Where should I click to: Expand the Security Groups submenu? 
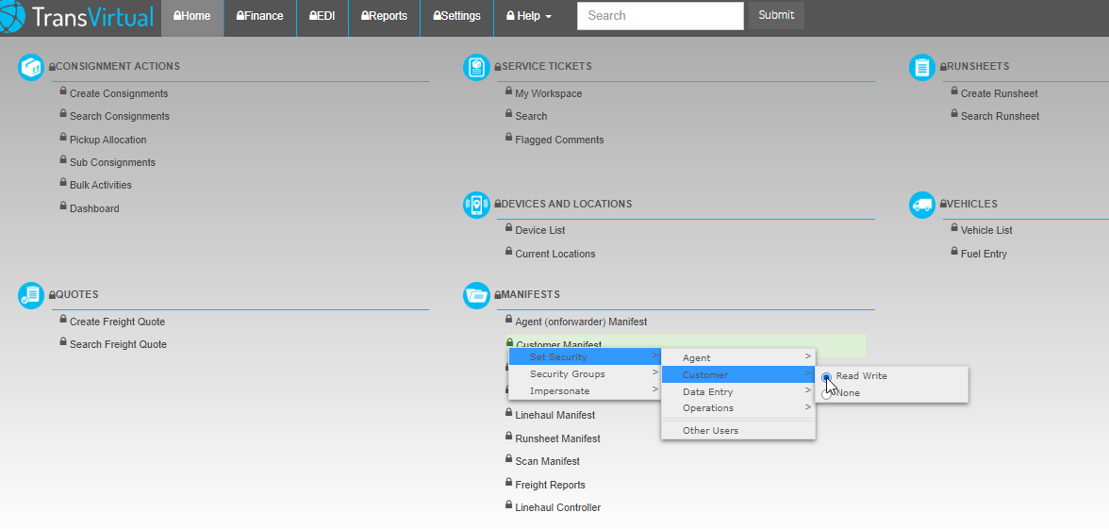585,374
